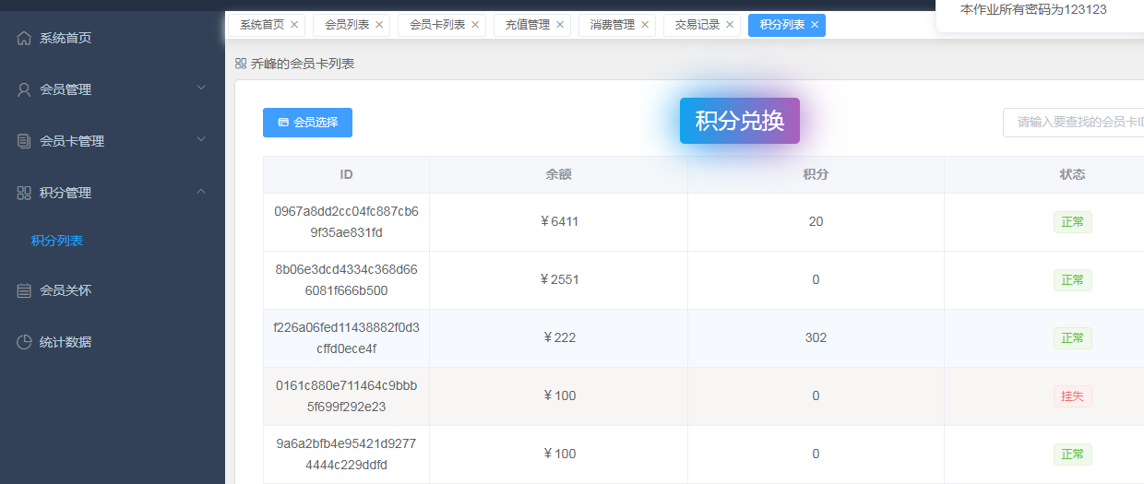This screenshot has height=484, width=1144.
Task: Click the 积分 column header
Action: click(816, 175)
